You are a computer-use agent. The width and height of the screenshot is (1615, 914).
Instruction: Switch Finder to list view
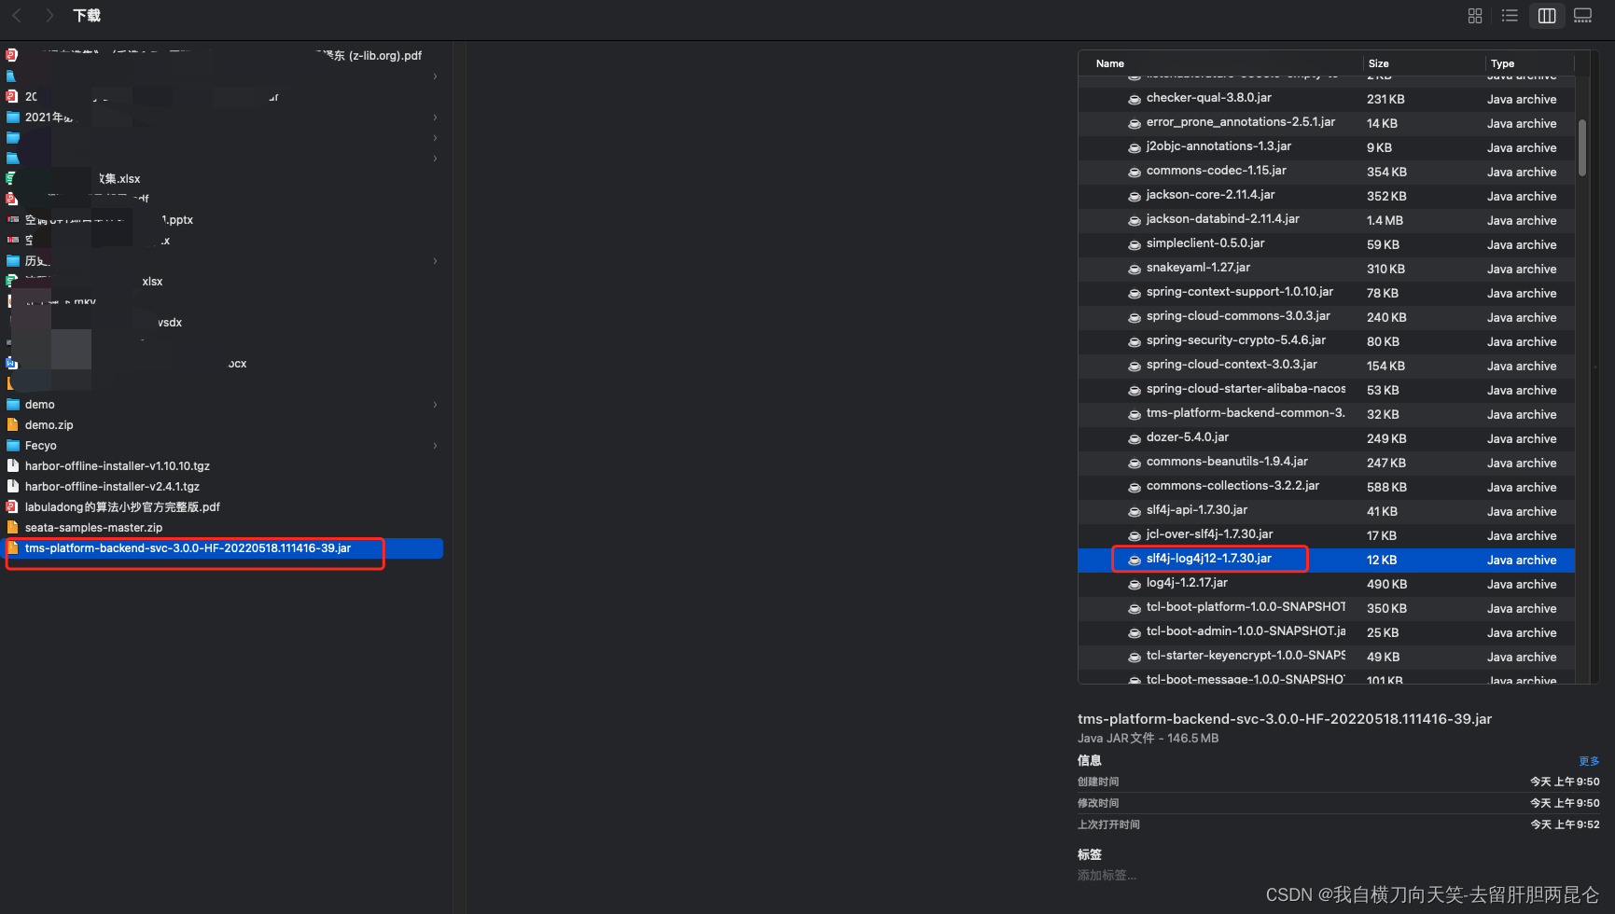coord(1510,16)
